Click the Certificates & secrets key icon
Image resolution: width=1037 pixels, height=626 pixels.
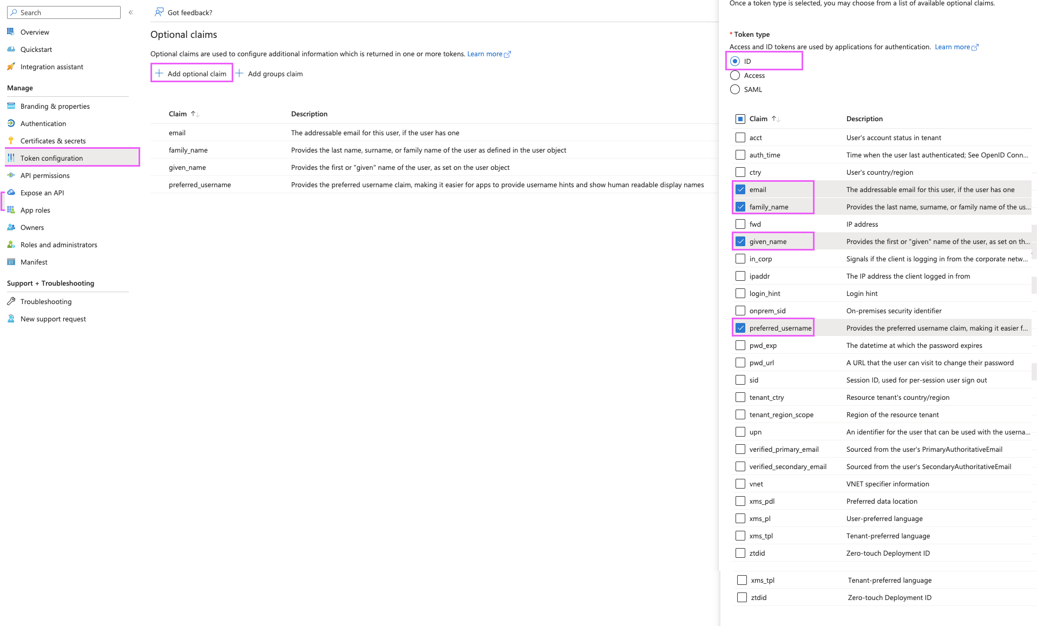click(x=11, y=141)
